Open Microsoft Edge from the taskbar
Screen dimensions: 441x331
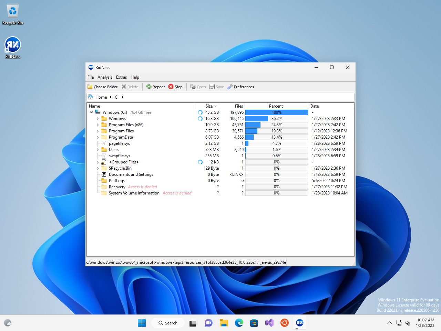pyautogui.click(x=239, y=323)
